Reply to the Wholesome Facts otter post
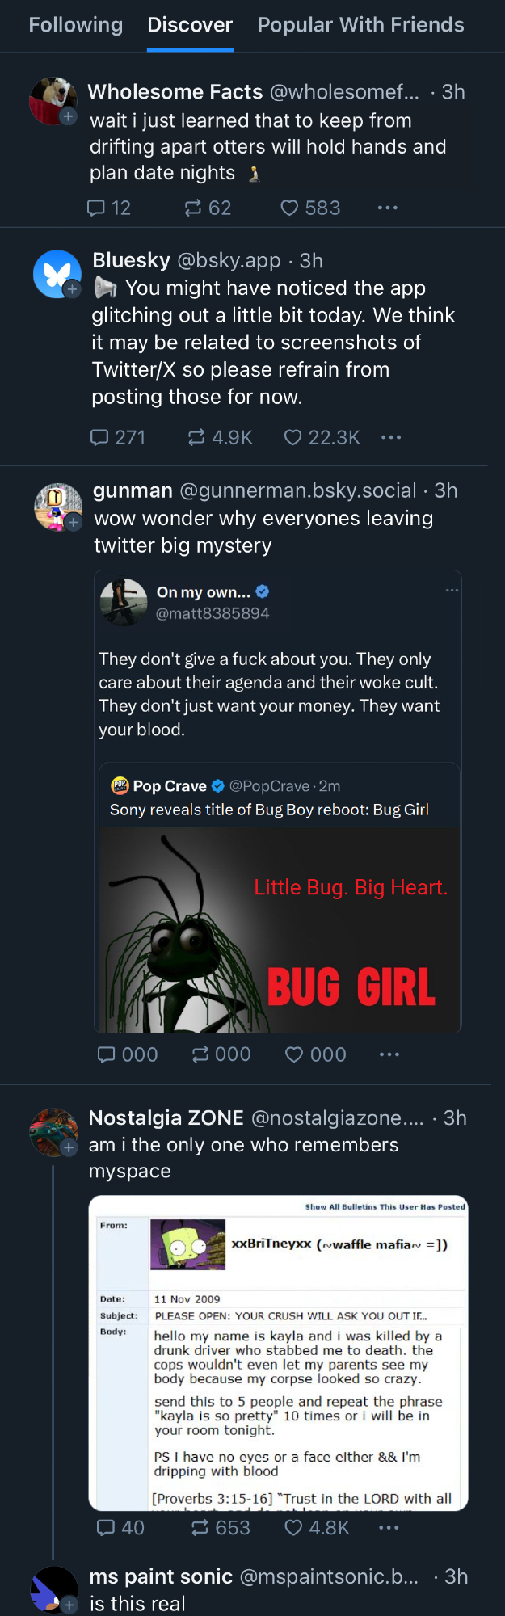The width and height of the screenshot is (505, 1616). (97, 208)
